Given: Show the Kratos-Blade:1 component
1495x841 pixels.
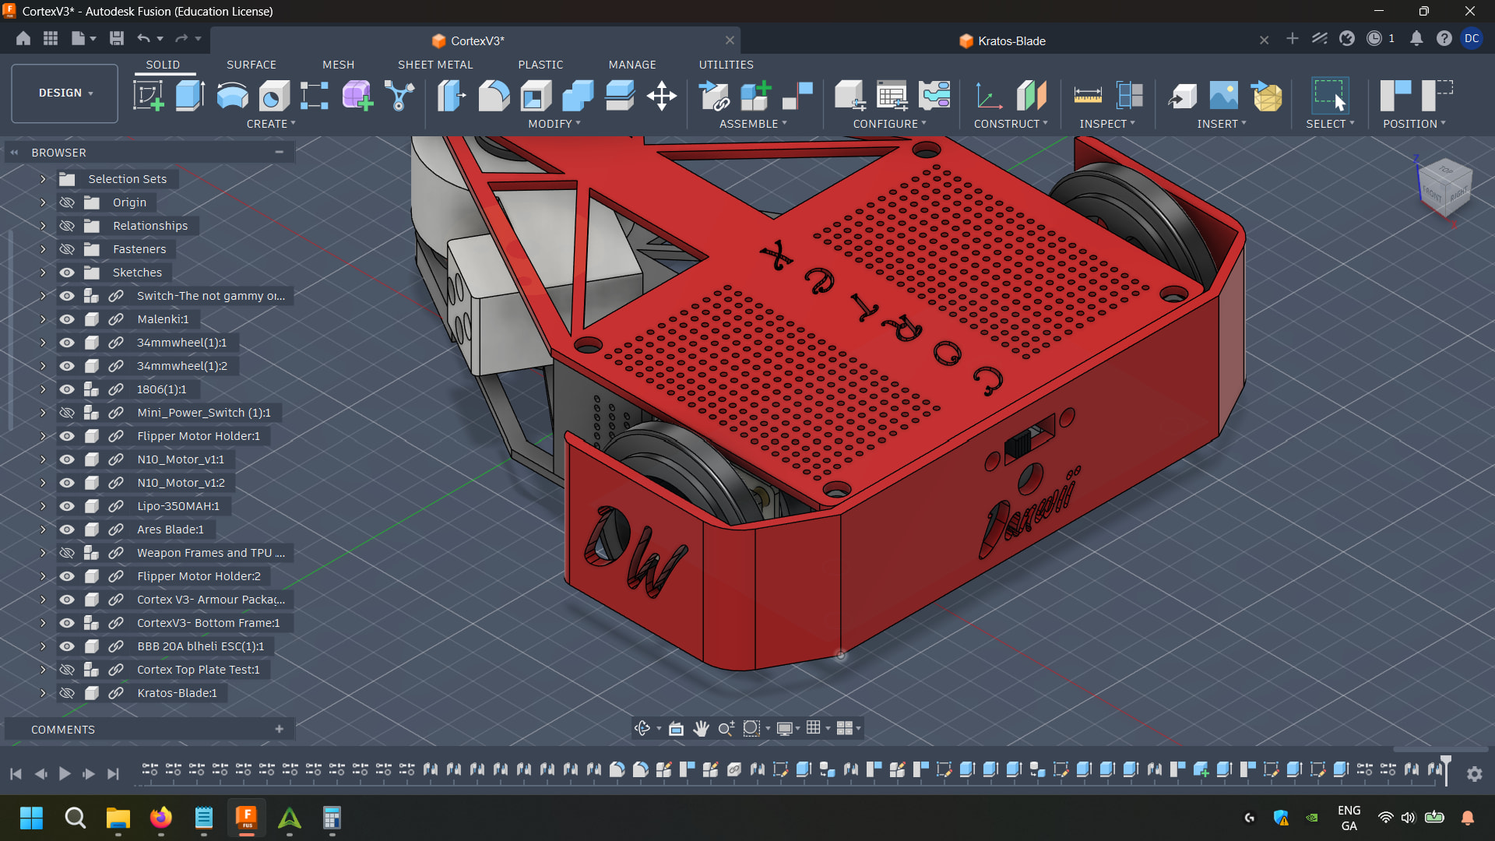Looking at the screenshot, I should click(x=67, y=693).
